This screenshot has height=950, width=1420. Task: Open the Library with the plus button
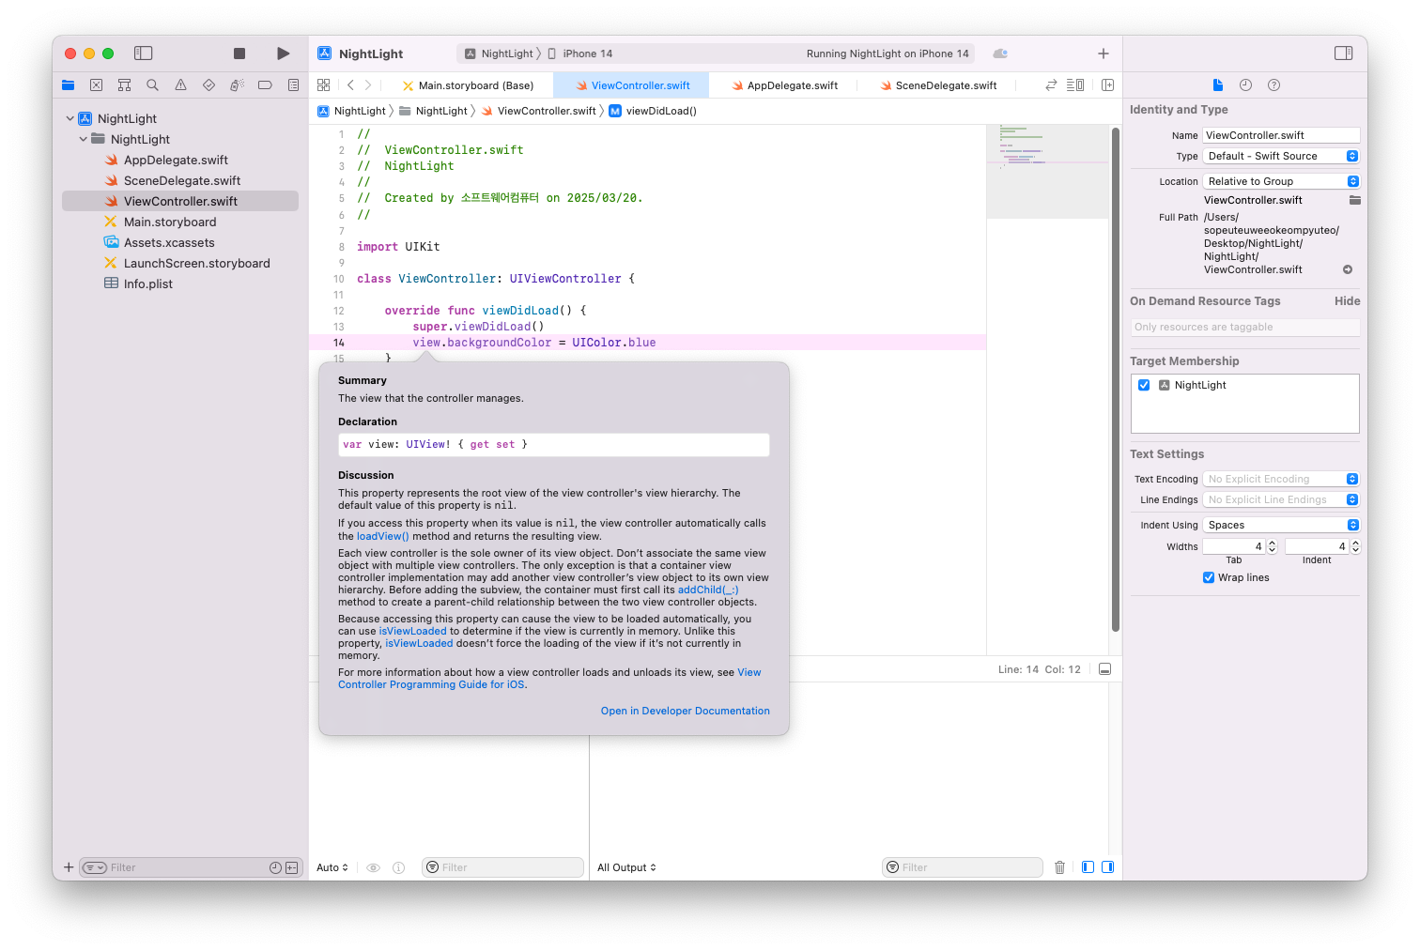1104,54
